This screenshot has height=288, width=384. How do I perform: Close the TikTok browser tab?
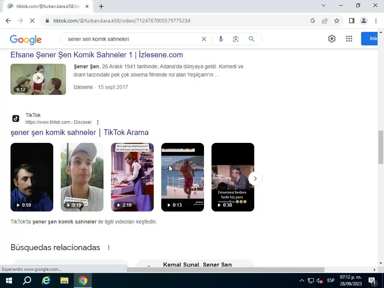click(x=87, y=6)
